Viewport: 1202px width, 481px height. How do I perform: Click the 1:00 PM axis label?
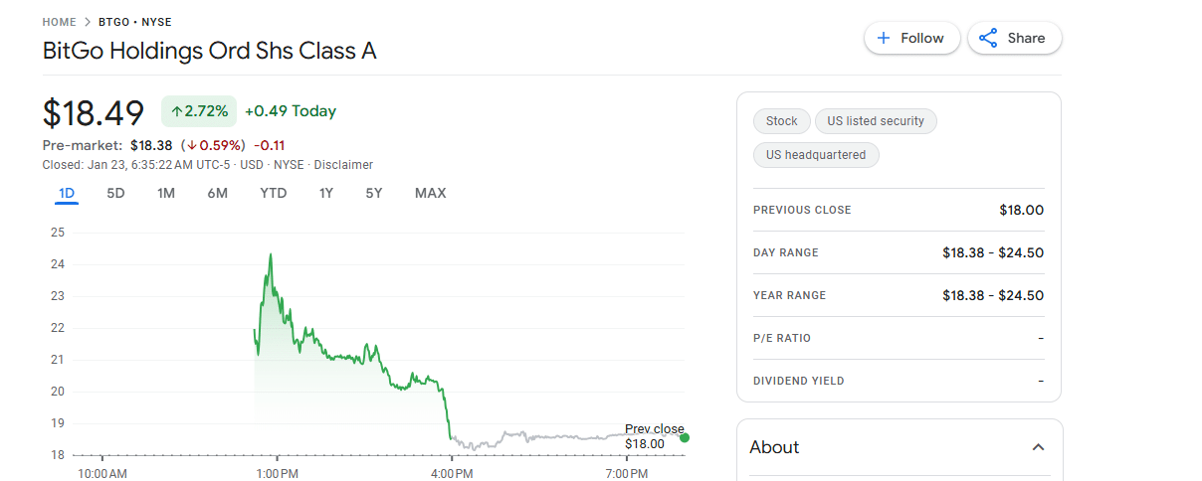point(277,474)
